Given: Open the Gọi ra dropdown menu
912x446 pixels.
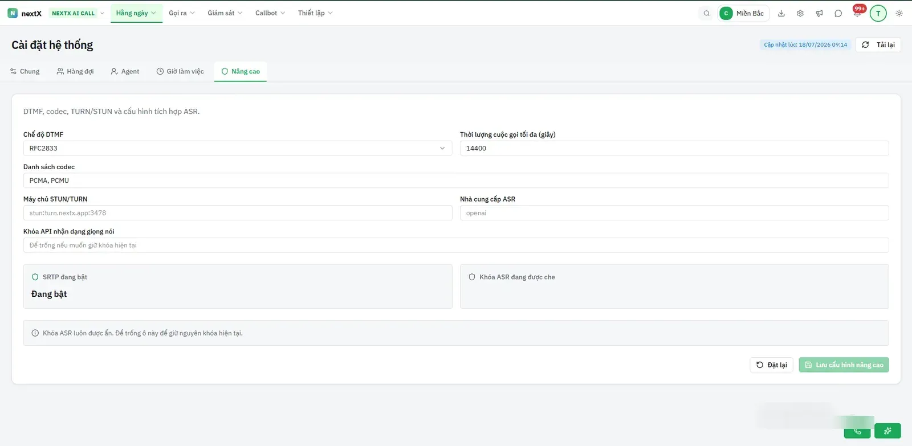Looking at the screenshot, I should (182, 13).
